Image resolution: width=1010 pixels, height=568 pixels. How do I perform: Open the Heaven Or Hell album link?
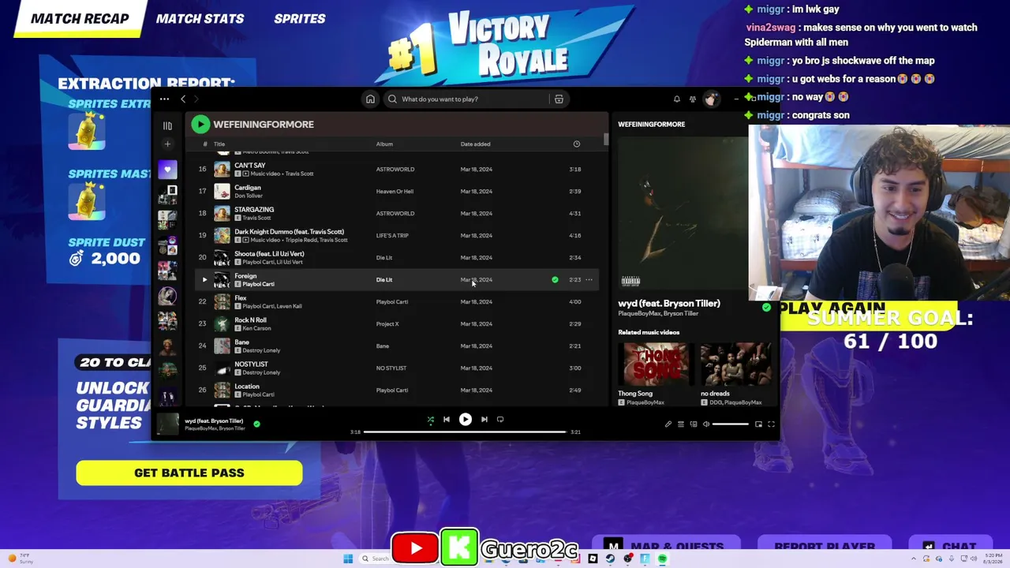pyautogui.click(x=395, y=191)
